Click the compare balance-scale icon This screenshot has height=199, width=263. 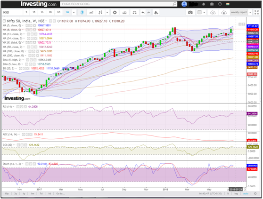click(x=134, y=12)
